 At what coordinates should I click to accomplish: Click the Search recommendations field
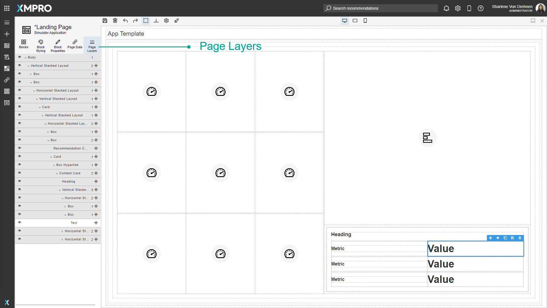tap(382, 8)
